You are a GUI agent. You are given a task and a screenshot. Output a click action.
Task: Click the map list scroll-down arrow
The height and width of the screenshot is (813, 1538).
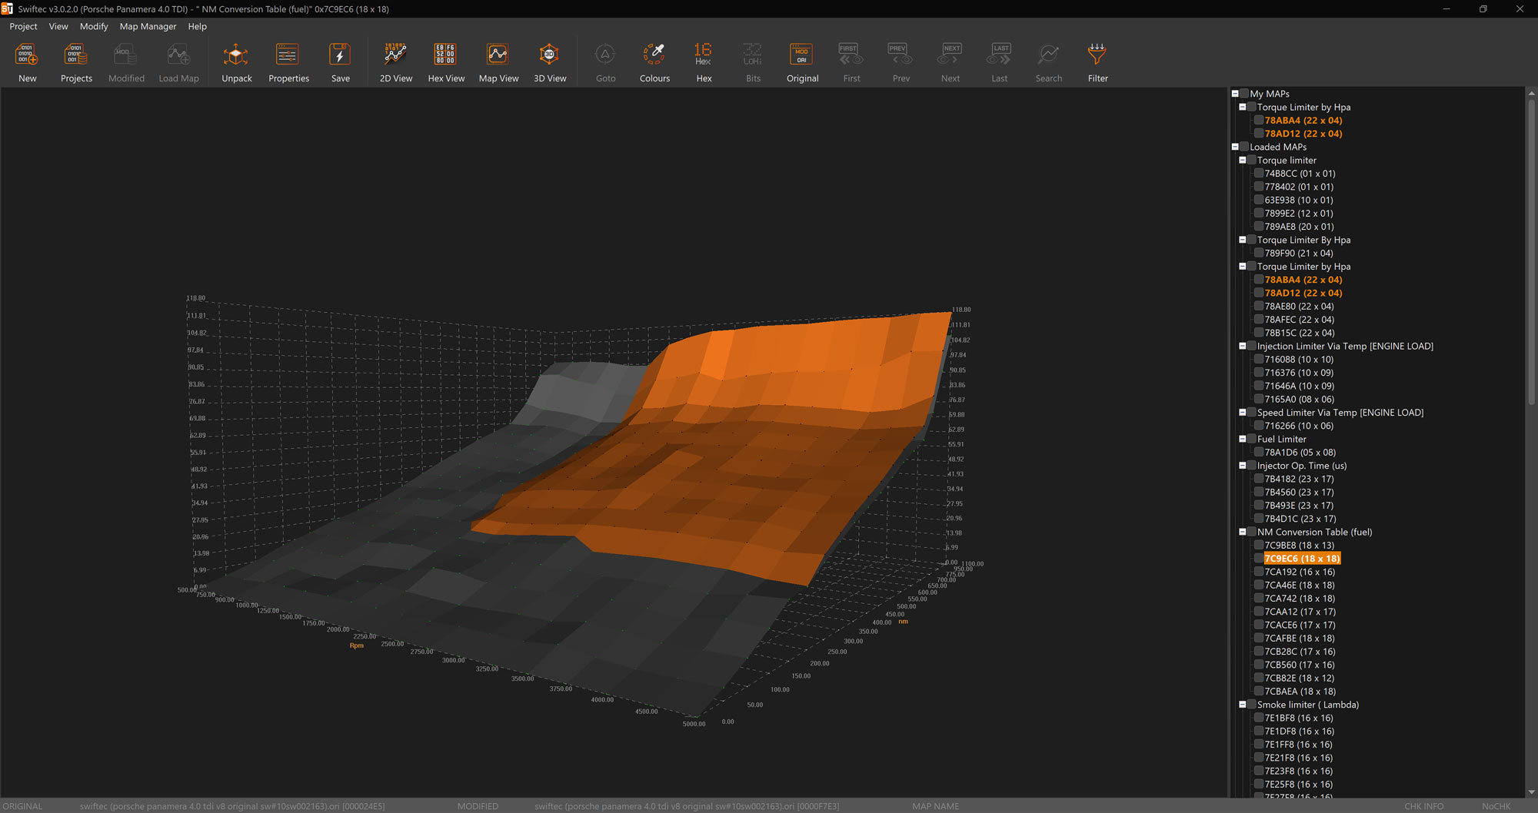[x=1531, y=791]
